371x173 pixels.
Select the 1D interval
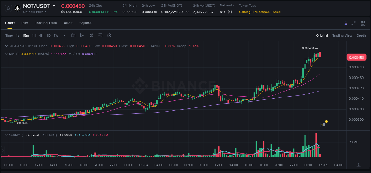click(48, 35)
